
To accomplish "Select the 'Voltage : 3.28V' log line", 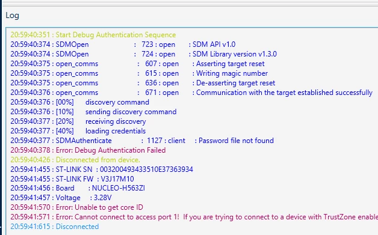I will [61, 198].
